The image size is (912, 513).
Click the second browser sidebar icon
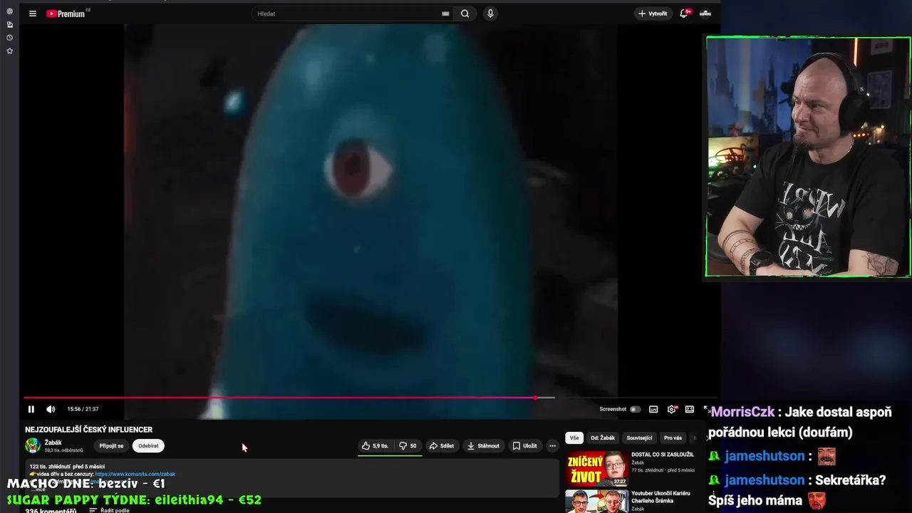(x=10, y=24)
